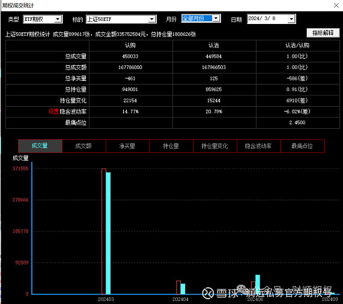Image resolution: width=343 pixels, height=304 pixels.
Task: Select the 成交量 chart tab
Action: coord(40,146)
